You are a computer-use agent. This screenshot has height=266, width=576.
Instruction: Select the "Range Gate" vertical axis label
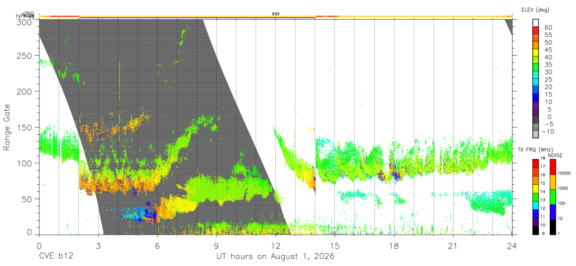(x=8, y=127)
